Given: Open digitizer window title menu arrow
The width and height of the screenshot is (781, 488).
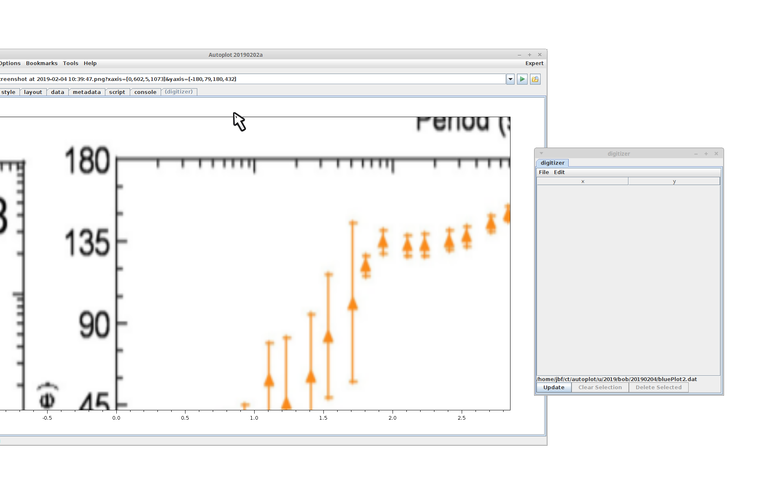Looking at the screenshot, I should (541, 153).
